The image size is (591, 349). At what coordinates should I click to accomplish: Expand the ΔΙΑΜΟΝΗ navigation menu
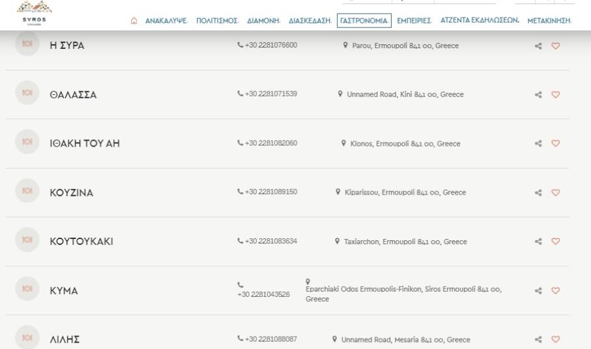coord(263,21)
